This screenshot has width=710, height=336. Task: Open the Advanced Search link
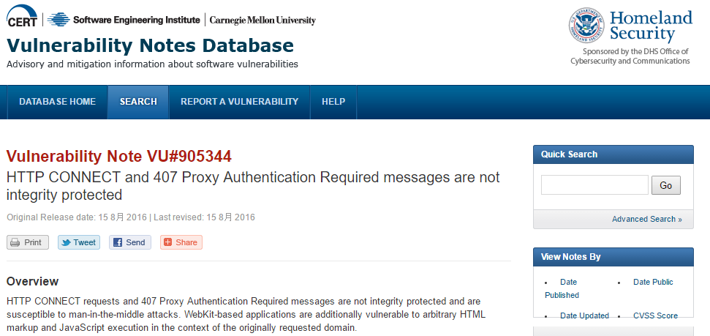[646, 219]
